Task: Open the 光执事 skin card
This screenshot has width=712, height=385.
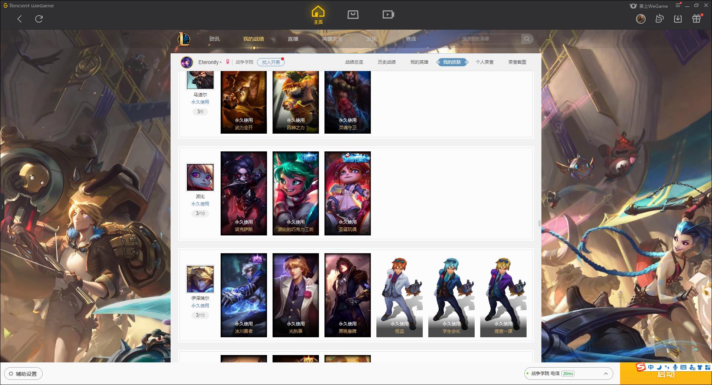Action: coord(296,295)
